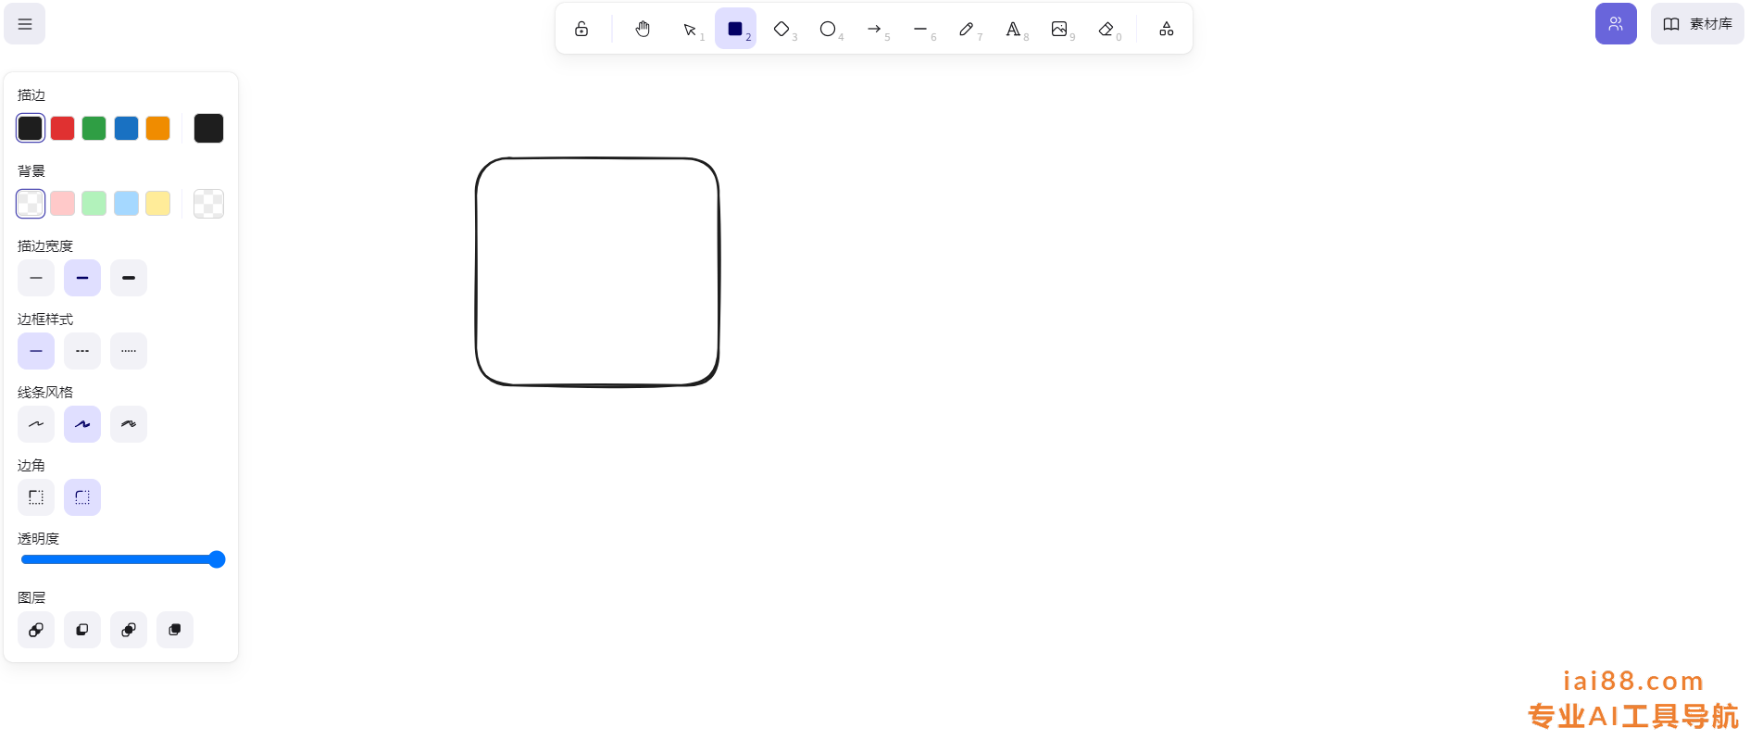Viewport: 1750px width, 740px height.
Task: Select the Diamond shape tool
Action: 781,29
